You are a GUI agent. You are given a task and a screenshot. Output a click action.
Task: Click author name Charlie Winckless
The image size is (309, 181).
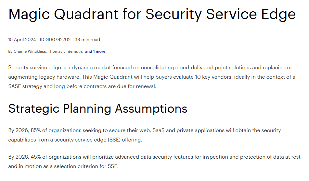(30, 51)
